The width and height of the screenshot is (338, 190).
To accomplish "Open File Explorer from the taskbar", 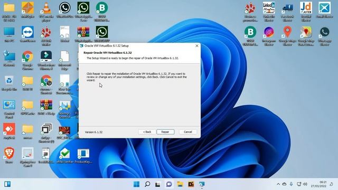I will 180,184.
